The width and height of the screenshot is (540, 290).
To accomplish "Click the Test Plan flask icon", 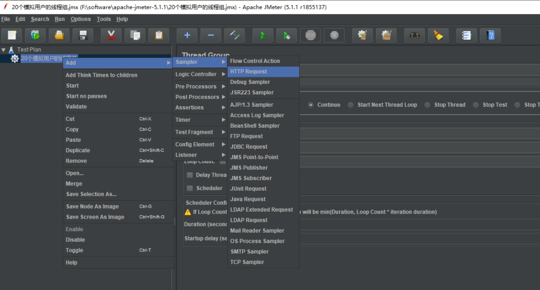I will [x=11, y=50].
